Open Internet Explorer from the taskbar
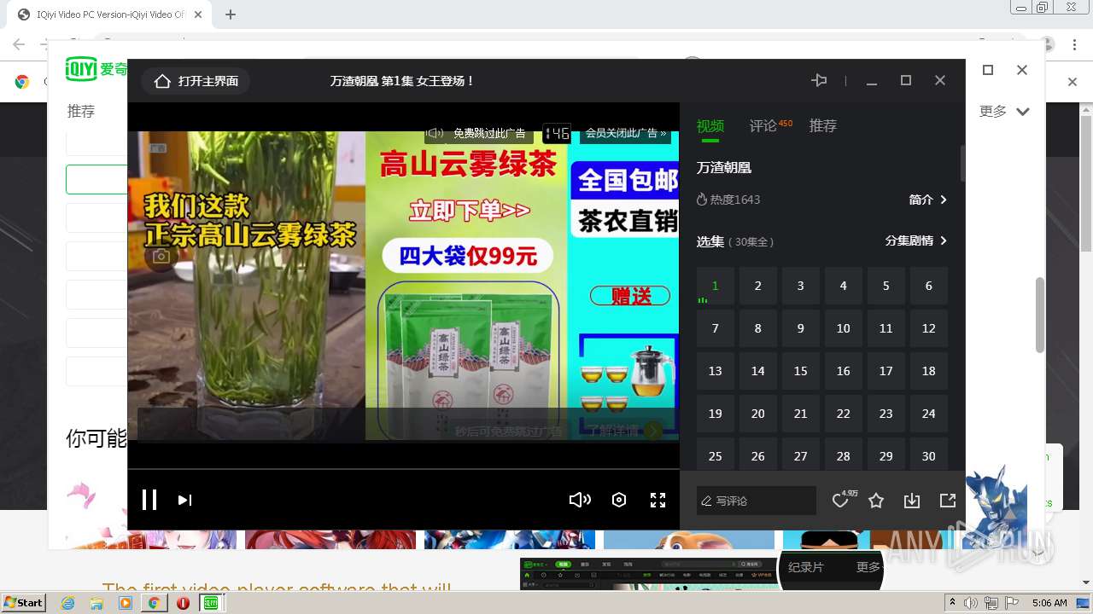The image size is (1093, 614). tap(67, 603)
